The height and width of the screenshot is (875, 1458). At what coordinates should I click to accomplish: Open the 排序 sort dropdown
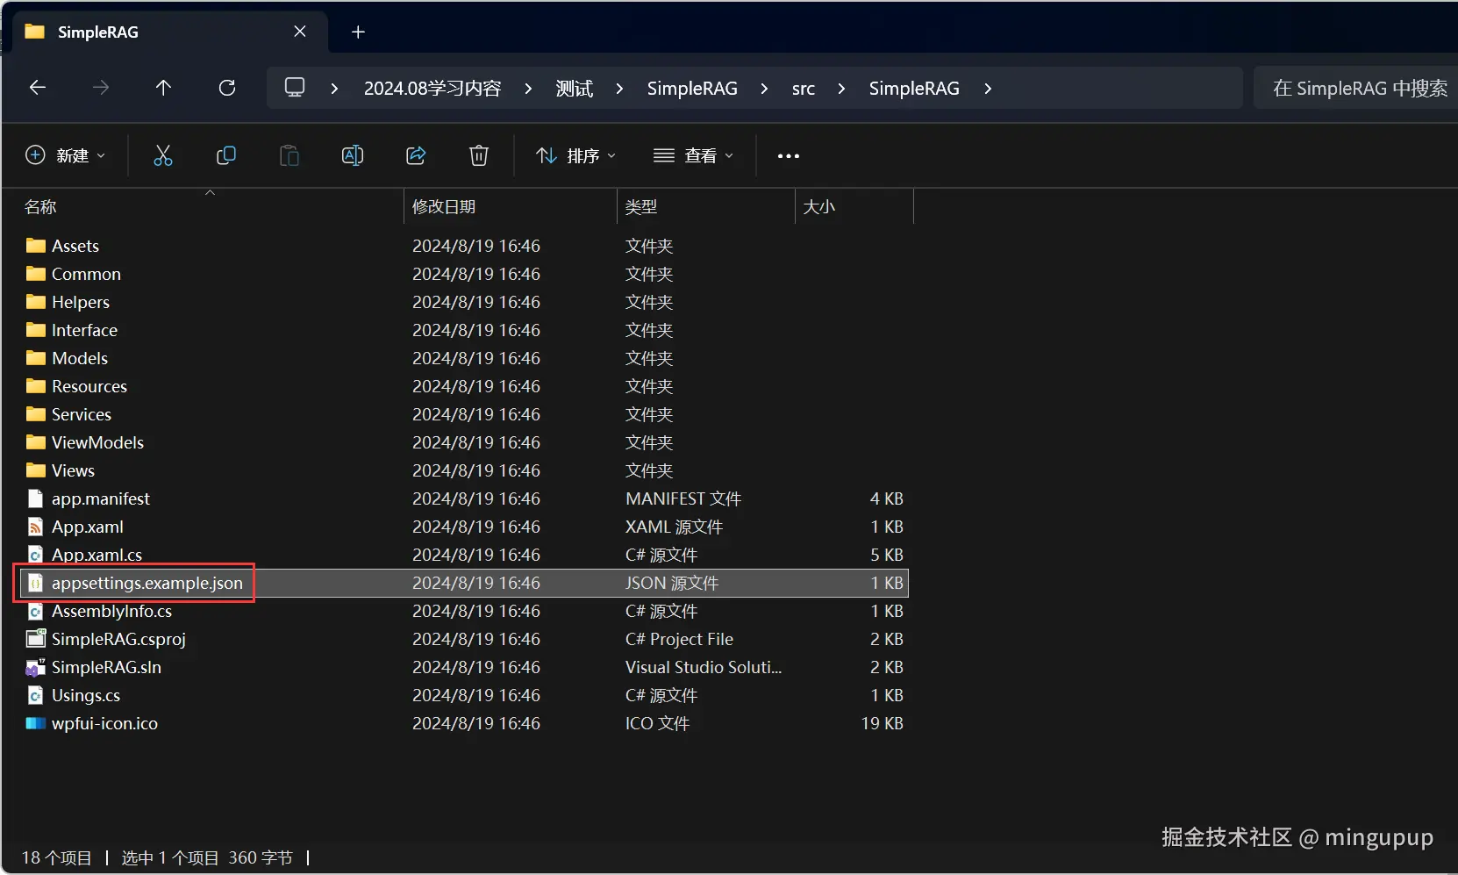[x=576, y=155]
